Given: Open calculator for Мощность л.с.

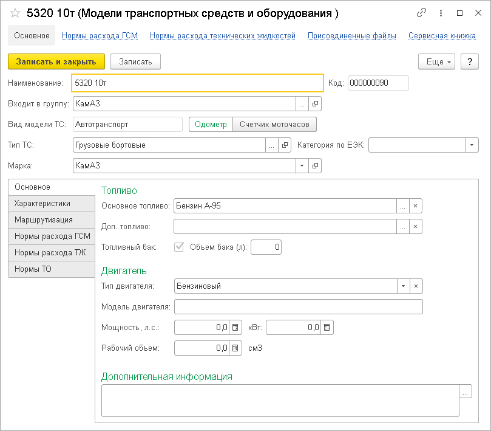Looking at the screenshot, I should (x=235, y=328).
